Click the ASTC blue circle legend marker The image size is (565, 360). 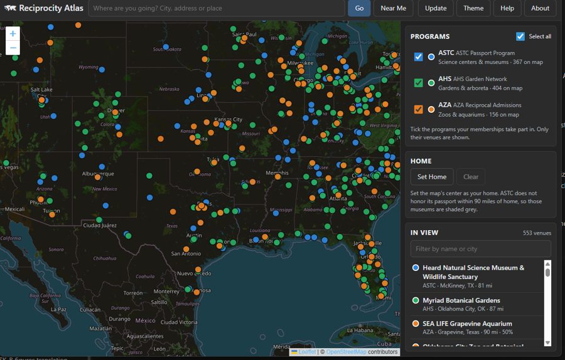point(431,57)
